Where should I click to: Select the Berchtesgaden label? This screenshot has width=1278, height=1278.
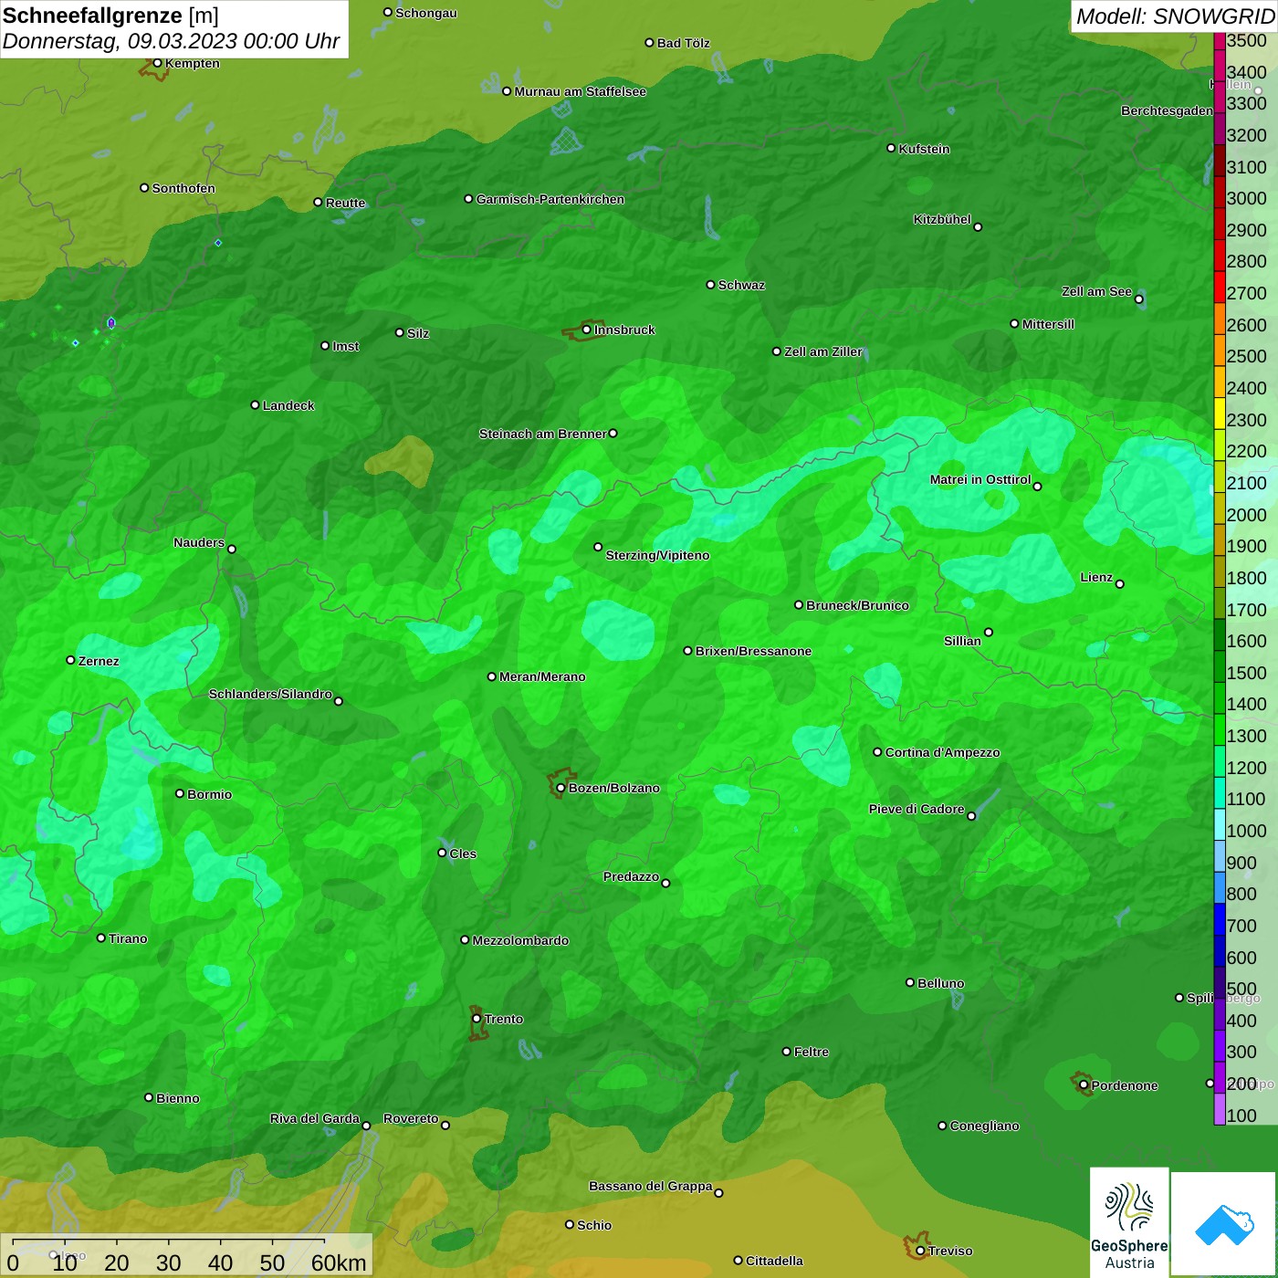pyautogui.click(x=1167, y=110)
